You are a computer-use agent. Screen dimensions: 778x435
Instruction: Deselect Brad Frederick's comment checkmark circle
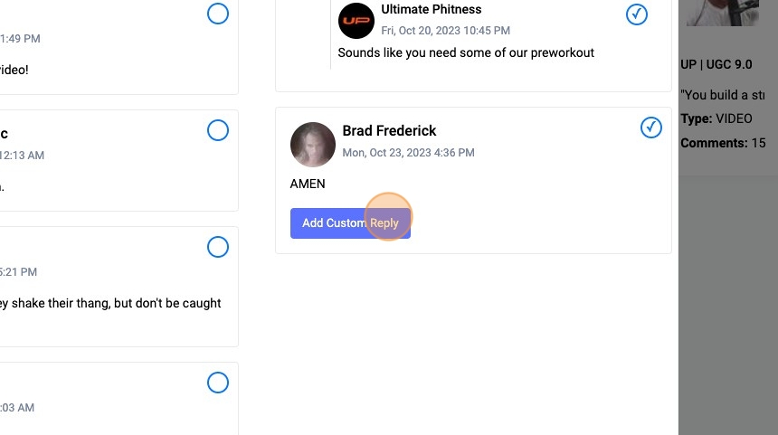tap(651, 128)
